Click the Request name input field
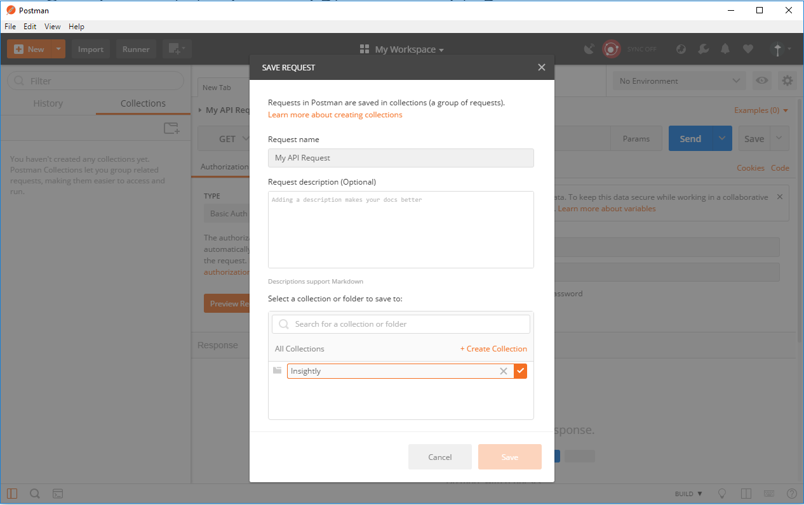Screen dimensions: 804x505 (x=401, y=158)
